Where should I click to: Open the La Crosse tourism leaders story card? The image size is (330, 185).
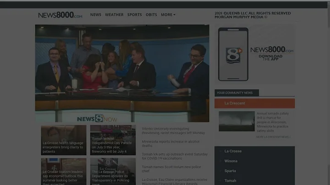pos(64,172)
